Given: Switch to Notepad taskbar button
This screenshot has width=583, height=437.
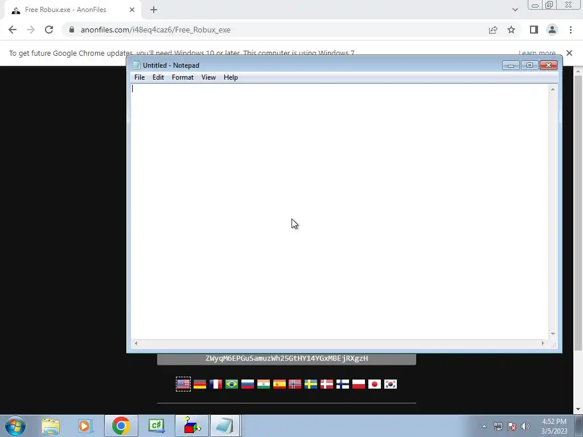Looking at the screenshot, I should tap(225, 426).
